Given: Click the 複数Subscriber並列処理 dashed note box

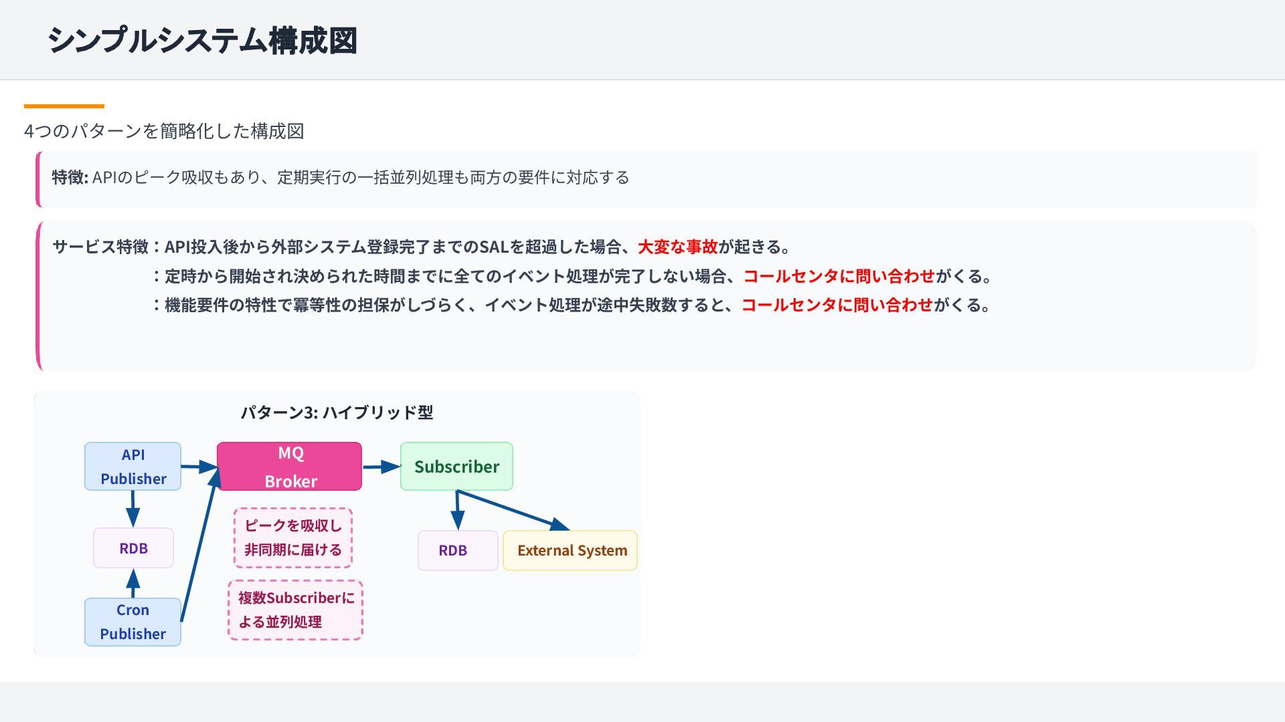Looking at the screenshot, I should 295,610.
